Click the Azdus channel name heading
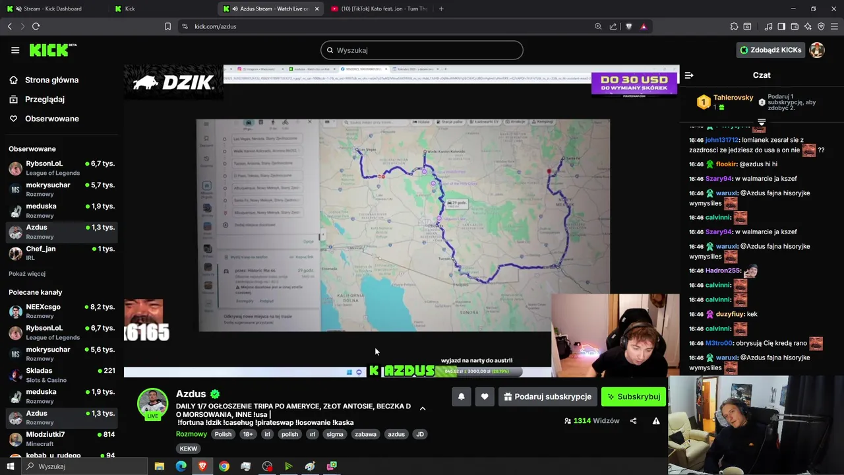844x475 pixels. pos(191,394)
